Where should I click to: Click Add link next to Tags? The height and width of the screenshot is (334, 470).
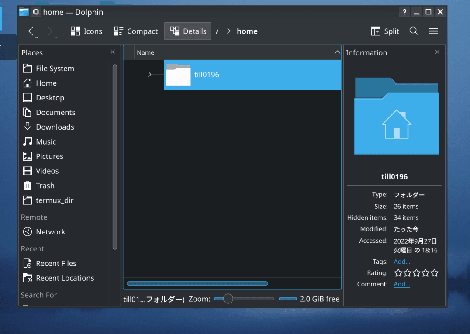click(402, 262)
